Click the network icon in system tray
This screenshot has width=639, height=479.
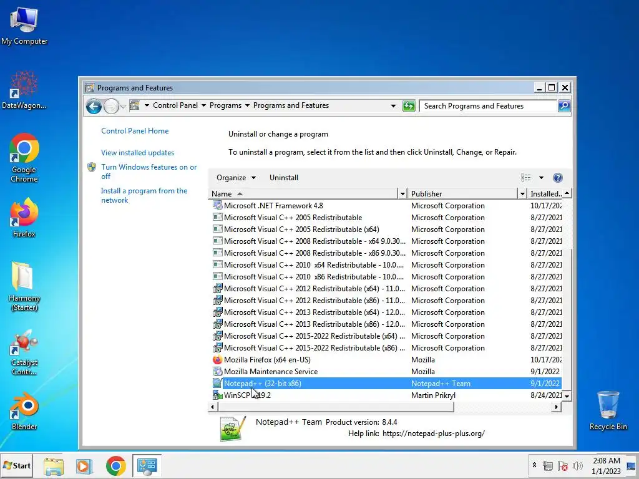[548, 466]
